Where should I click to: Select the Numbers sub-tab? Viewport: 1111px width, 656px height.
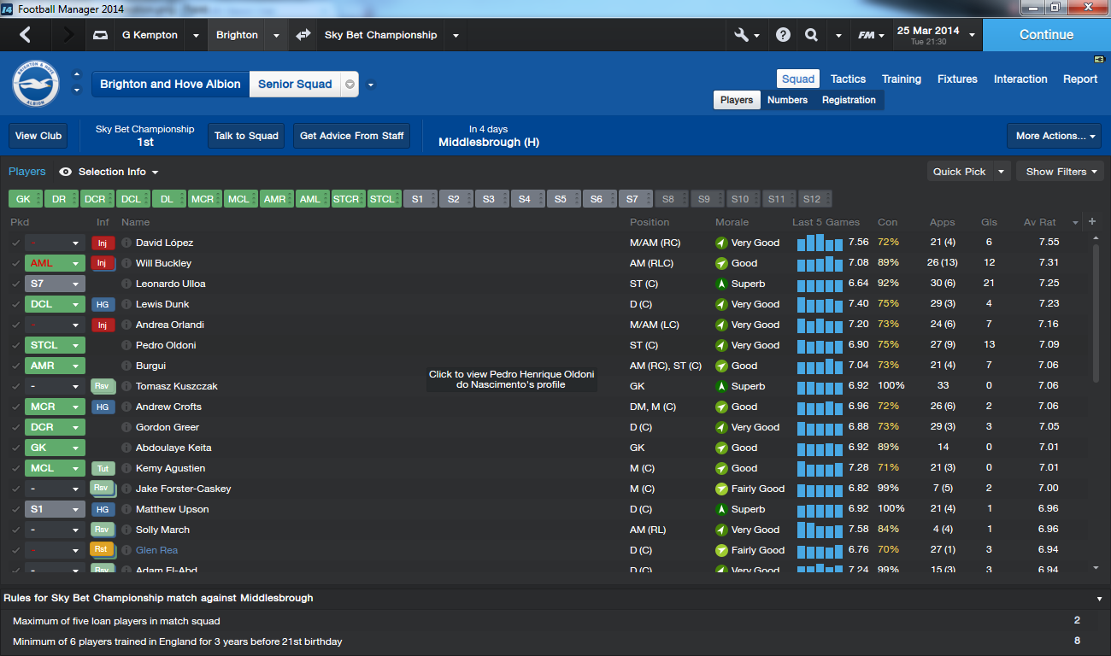pos(787,100)
